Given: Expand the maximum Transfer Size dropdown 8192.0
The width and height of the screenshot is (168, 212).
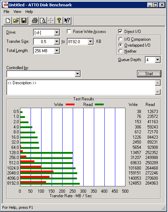Looking at the screenshot, I should pos(90,41).
